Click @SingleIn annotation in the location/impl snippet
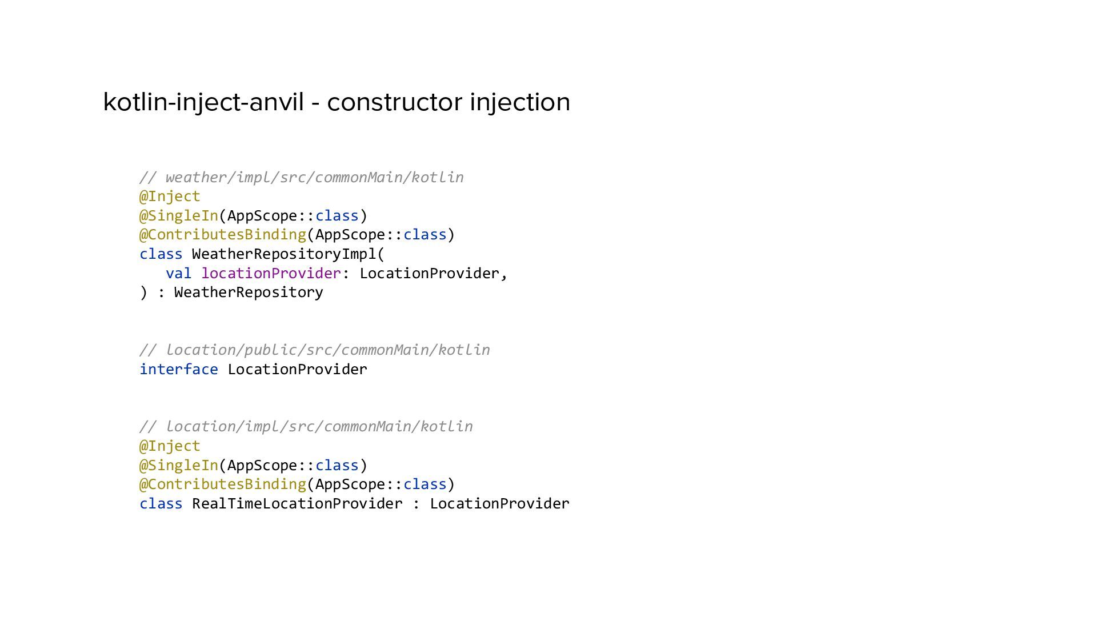This screenshot has width=1097, height=617. tap(179, 466)
